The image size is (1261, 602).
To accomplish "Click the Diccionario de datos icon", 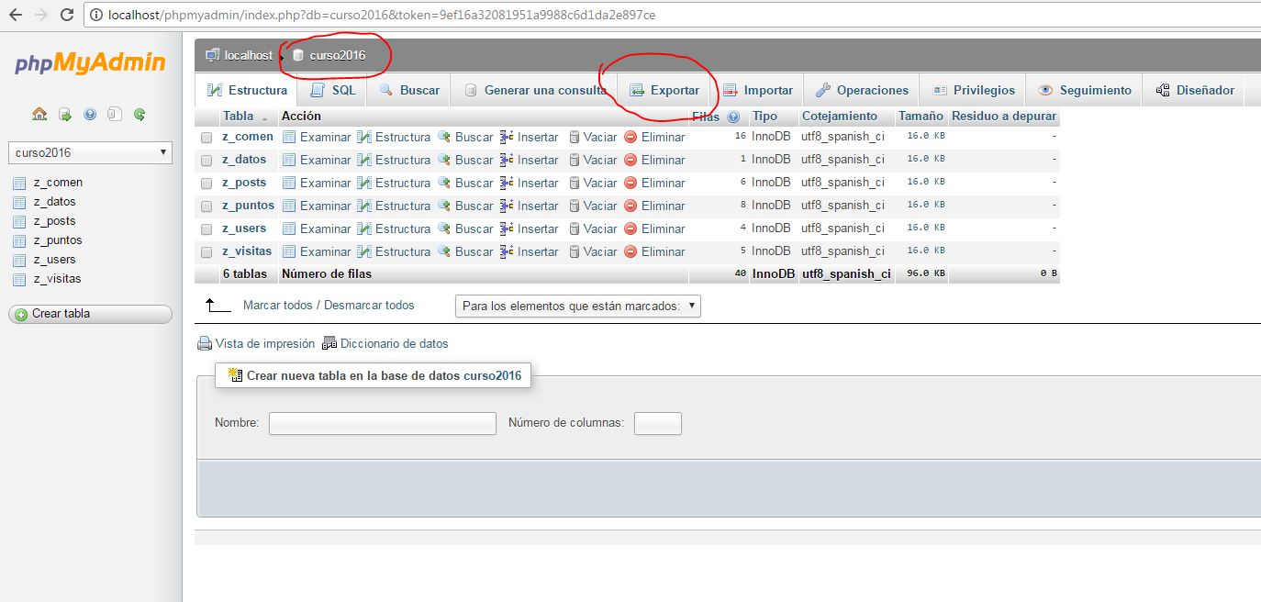I will tap(329, 342).
